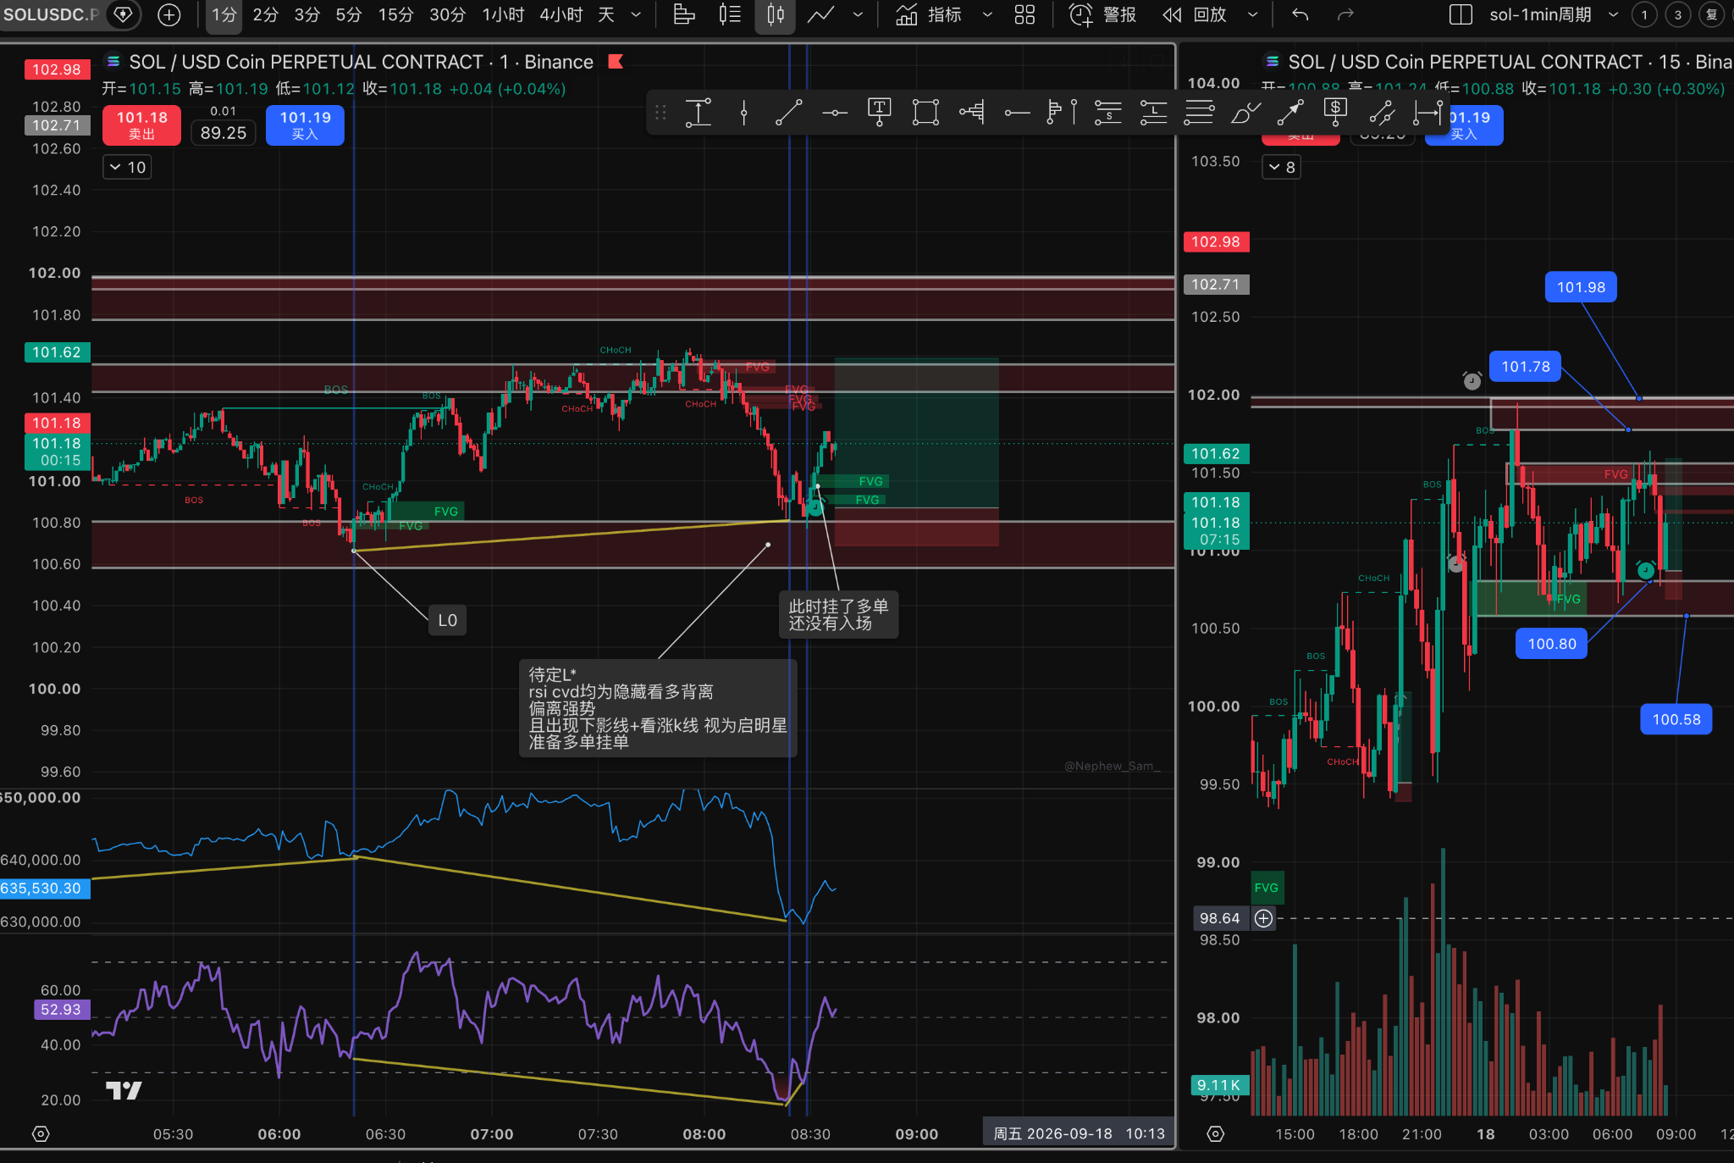
Task: Select the candlestick chart type
Action: (775, 14)
